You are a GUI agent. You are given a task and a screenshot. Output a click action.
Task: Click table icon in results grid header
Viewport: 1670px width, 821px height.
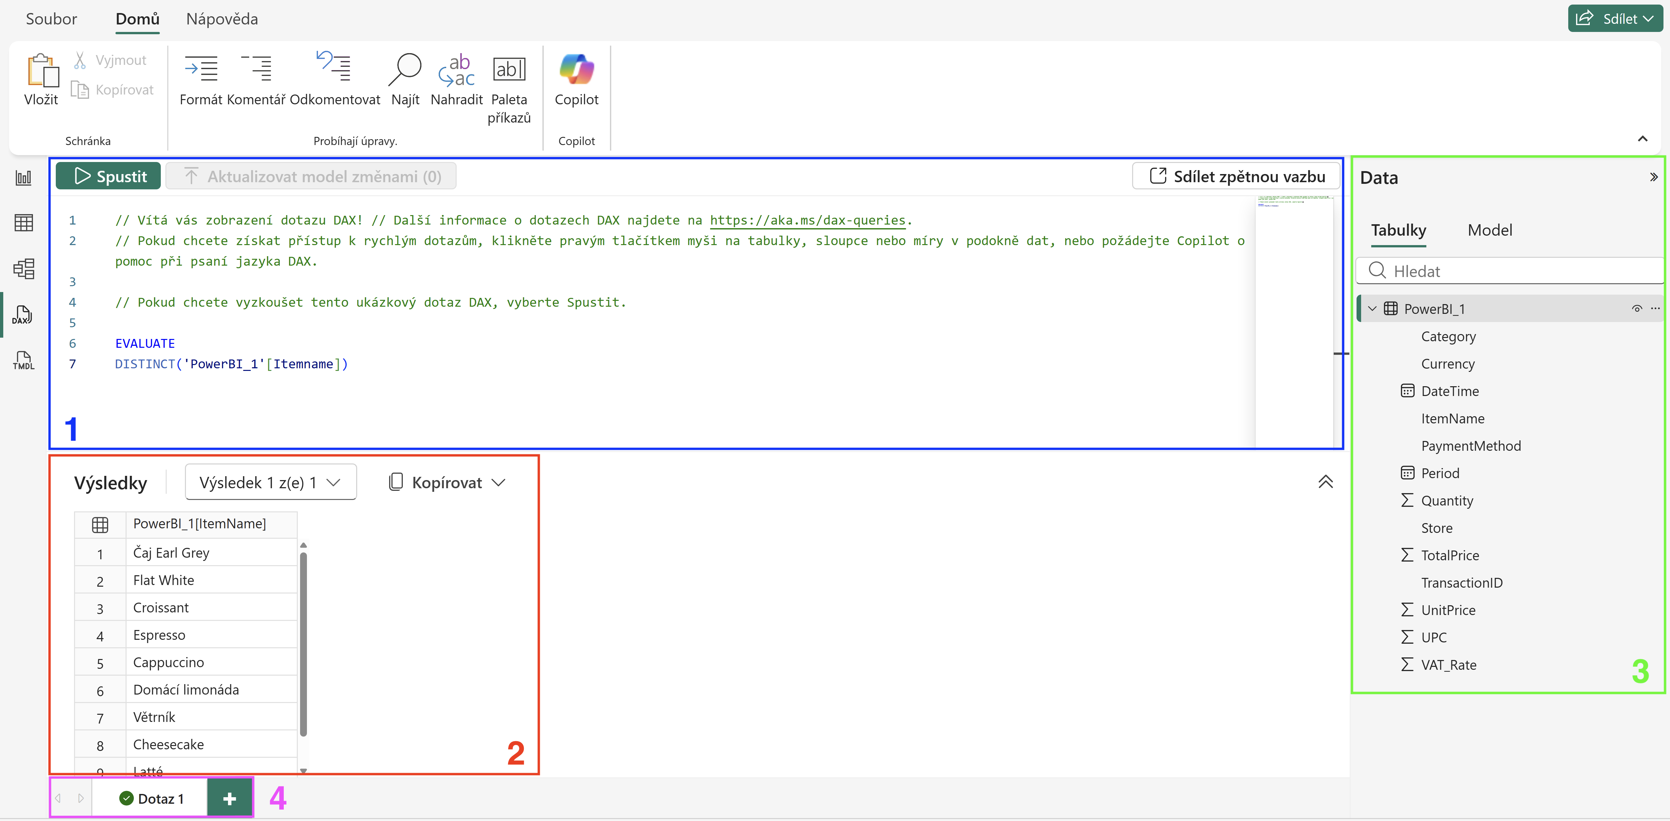pos(100,524)
